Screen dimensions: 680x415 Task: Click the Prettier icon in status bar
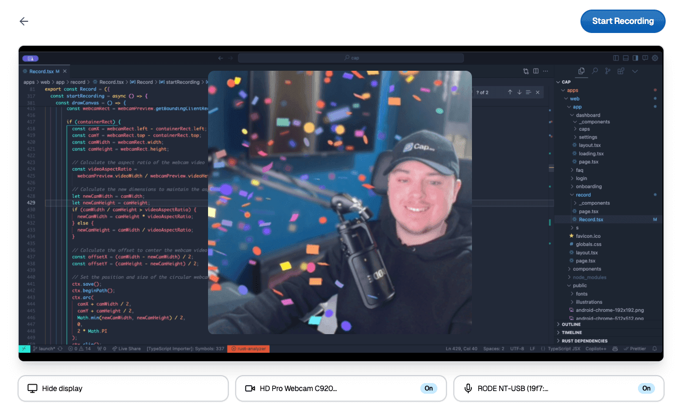(x=626, y=348)
